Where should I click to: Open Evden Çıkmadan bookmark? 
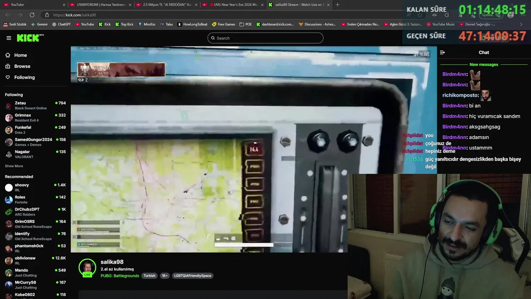click(x=360, y=25)
